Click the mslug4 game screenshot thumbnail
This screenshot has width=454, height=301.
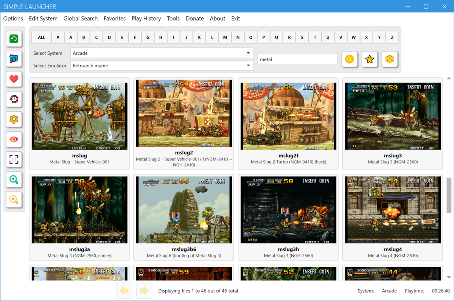[393, 210]
